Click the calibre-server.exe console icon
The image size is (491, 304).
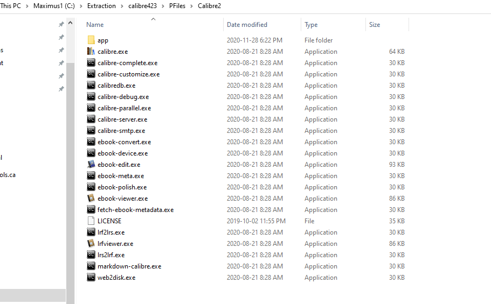click(x=91, y=119)
